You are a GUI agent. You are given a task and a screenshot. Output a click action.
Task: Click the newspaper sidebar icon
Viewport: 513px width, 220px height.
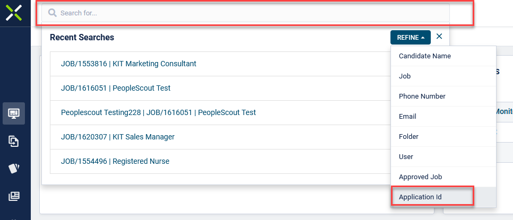click(14, 196)
